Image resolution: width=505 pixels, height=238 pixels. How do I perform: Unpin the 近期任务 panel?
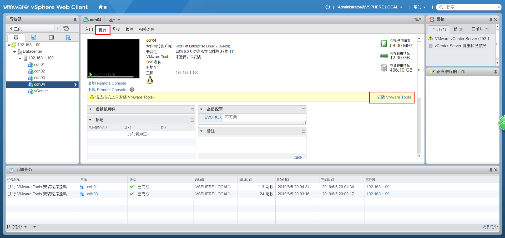pos(491,170)
